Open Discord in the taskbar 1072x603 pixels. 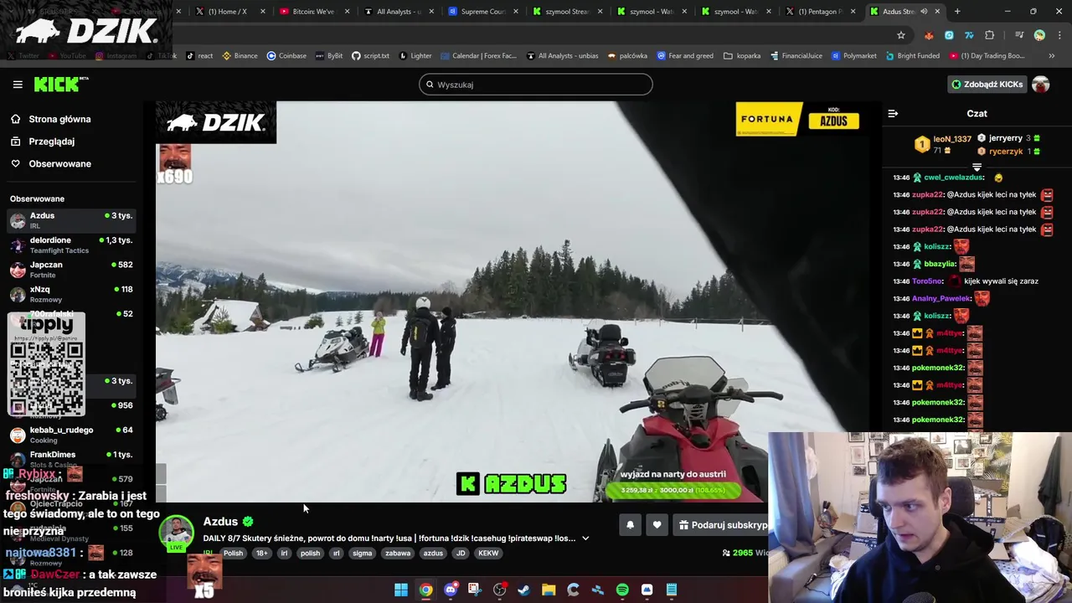pyautogui.click(x=451, y=590)
